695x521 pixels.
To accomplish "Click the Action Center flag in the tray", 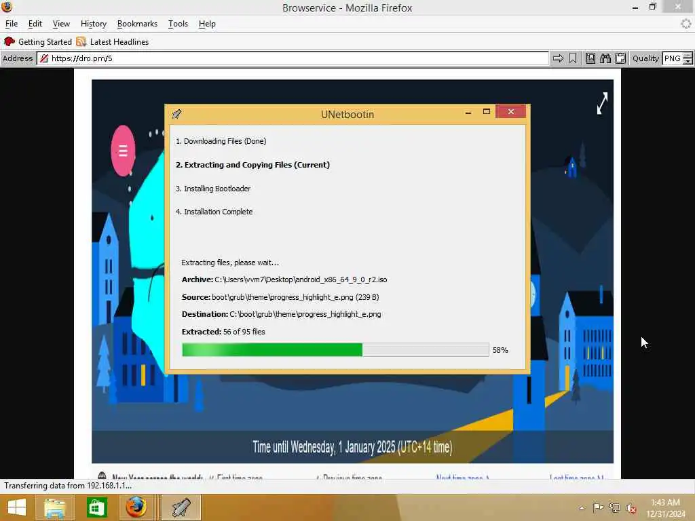I will tap(598, 507).
